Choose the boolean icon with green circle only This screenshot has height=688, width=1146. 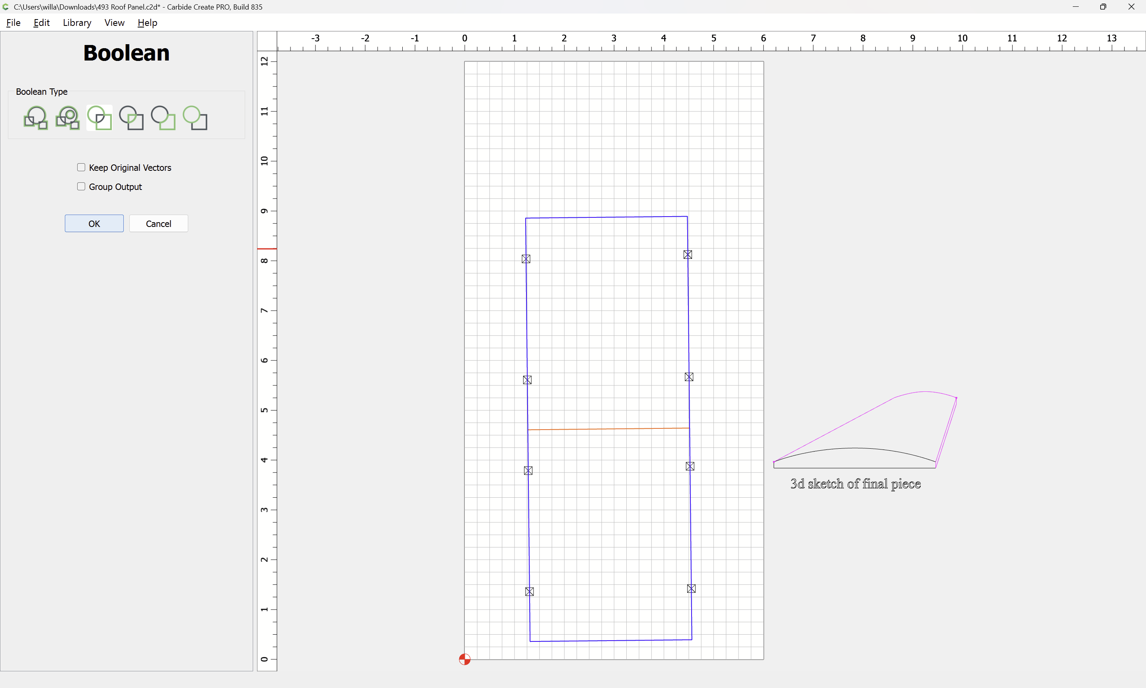pyautogui.click(x=195, y=118)
